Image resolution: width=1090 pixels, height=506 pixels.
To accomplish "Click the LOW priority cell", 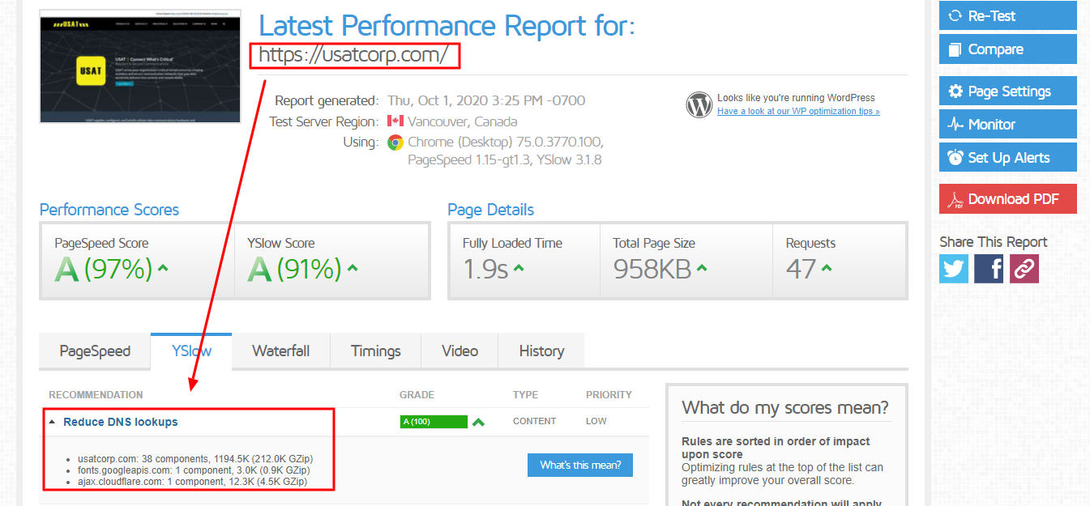I will click(x=596, y=421).
